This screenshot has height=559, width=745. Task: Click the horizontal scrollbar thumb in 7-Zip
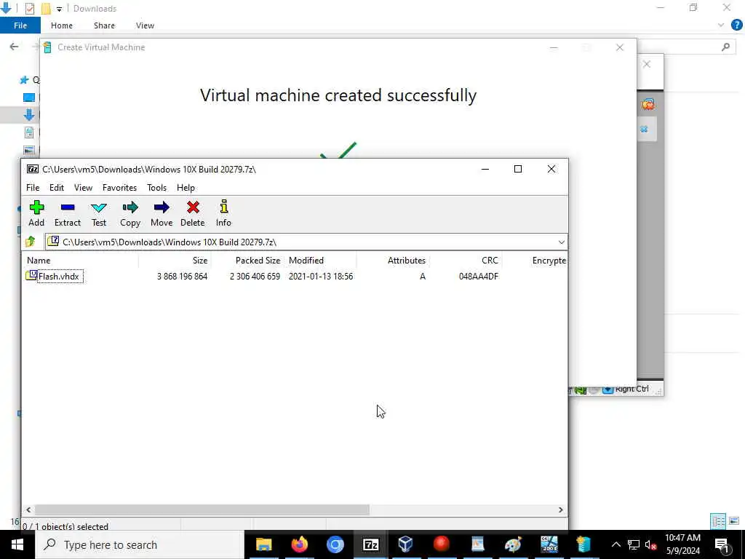(202, 510)
